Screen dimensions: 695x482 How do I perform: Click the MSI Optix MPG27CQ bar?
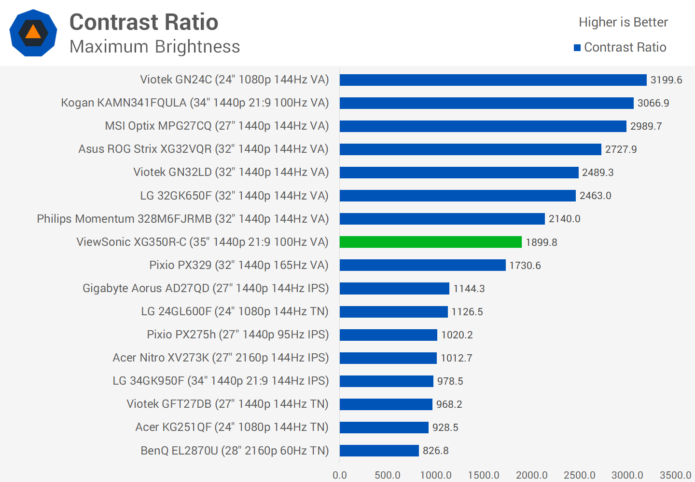(x=483, y=126)
